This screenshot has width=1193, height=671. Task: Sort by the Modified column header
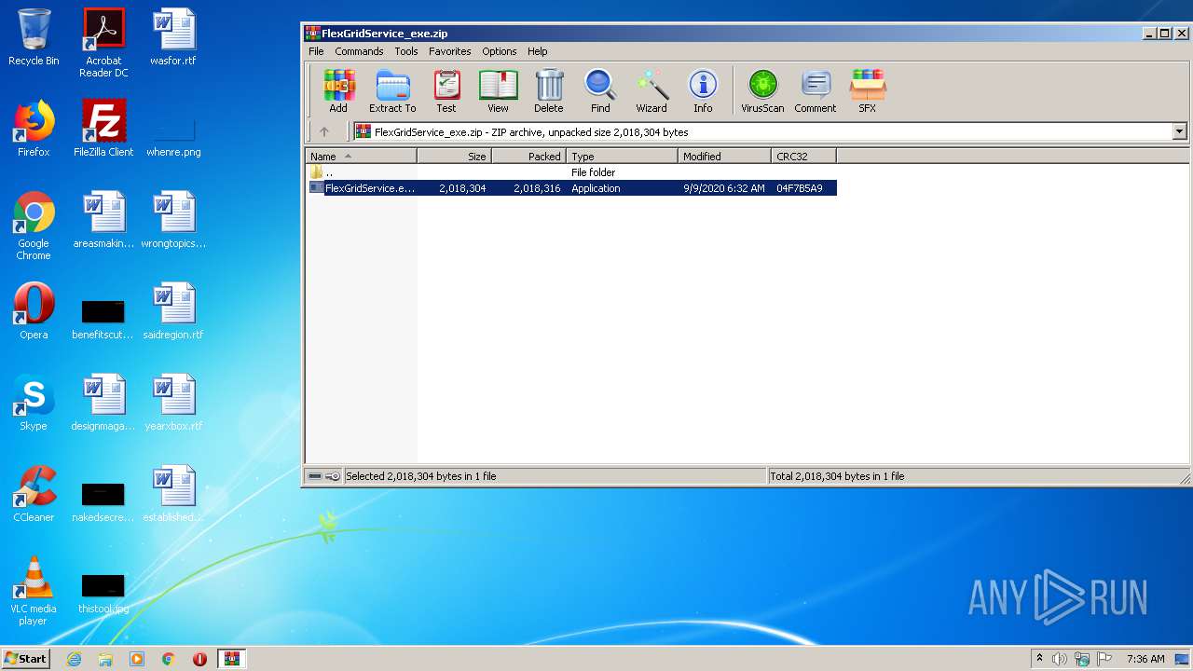tap(724, 157)
